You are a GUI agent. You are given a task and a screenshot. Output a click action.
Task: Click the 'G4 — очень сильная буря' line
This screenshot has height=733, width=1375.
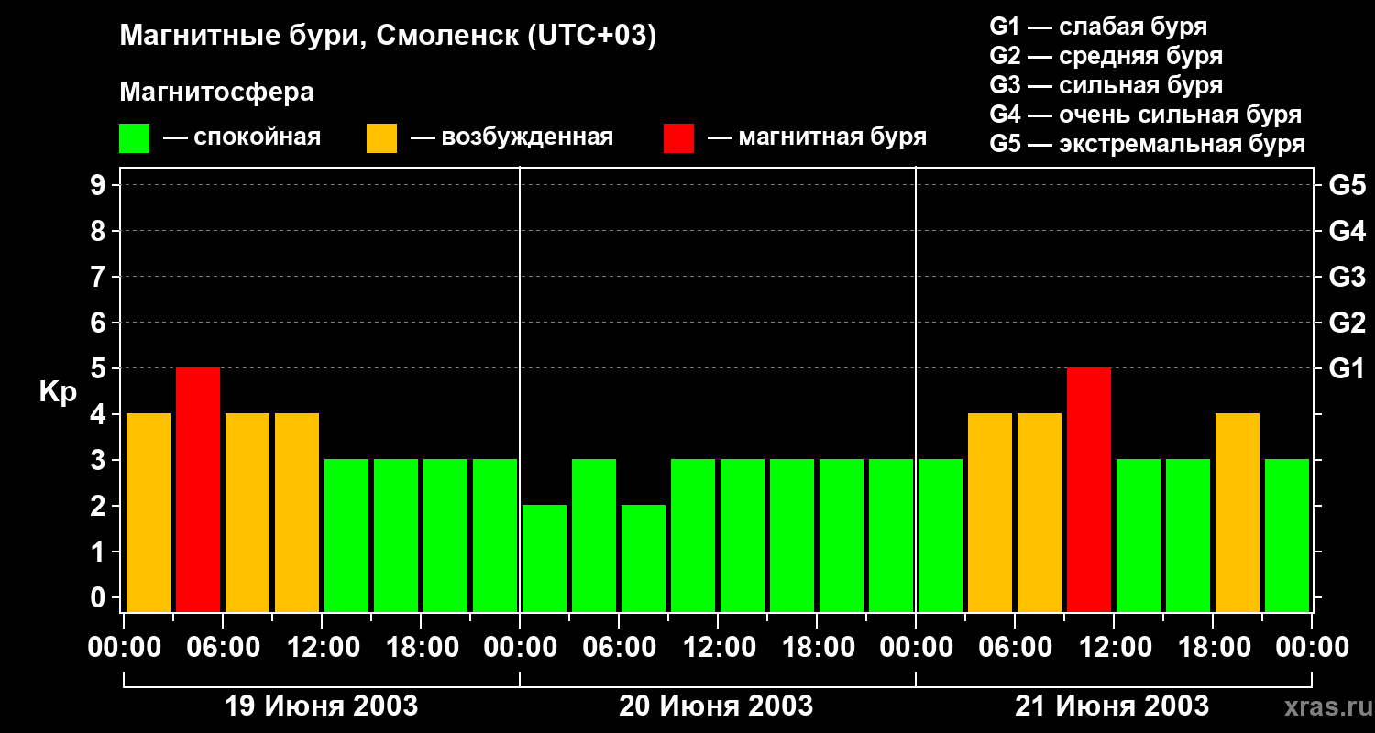pyautogui.click(x=1145, y=115)
